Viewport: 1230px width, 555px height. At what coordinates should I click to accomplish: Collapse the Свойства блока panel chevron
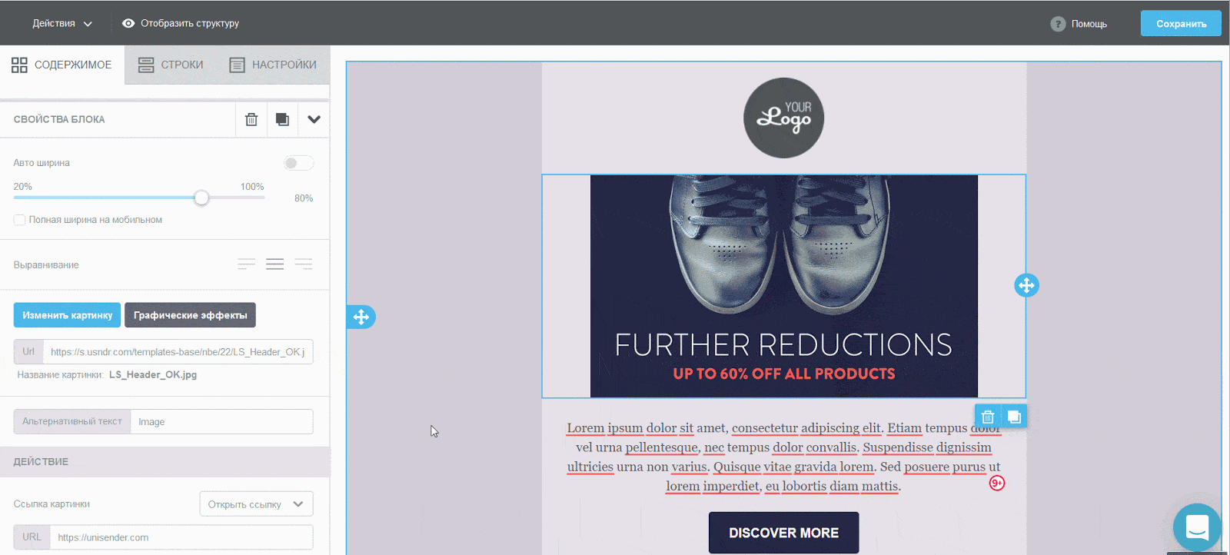[x=314, y=119]
